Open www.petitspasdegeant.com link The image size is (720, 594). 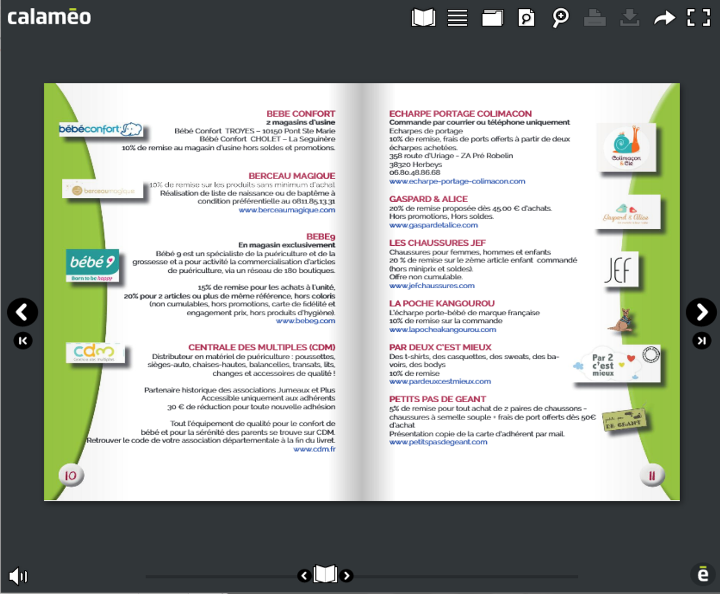coord(438,442)
